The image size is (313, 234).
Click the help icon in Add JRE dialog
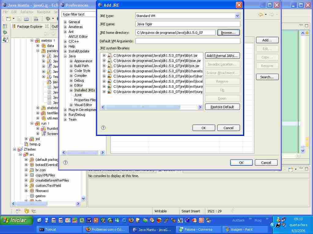pos(103,128)
